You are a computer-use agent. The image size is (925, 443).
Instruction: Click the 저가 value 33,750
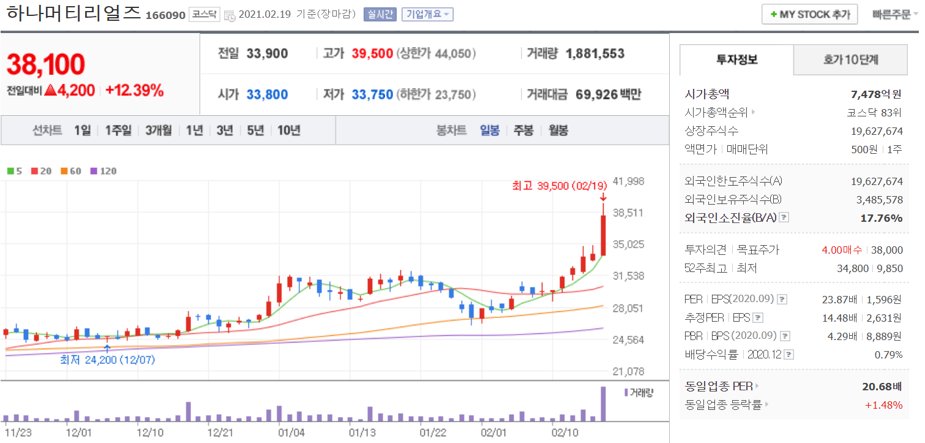372,95
